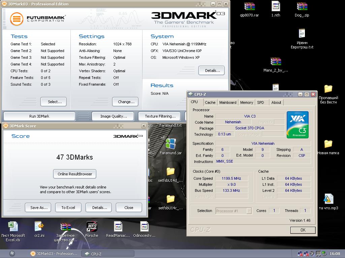Screen dimensions: 345x258
Task: Click the VIA C3 processor logo
Action: 297,125
